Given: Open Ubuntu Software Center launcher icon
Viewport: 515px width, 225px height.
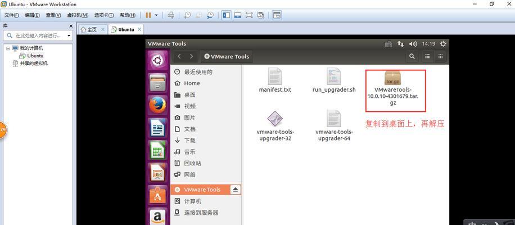Looking at the screenshot, I should coord(158,195).
